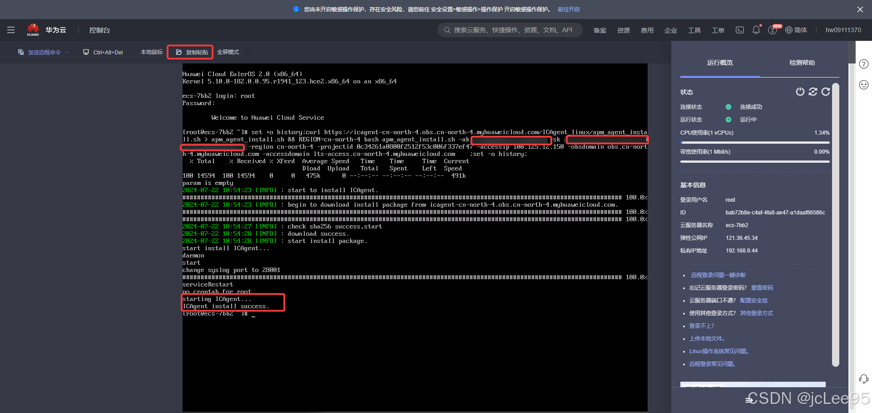Image resolution: width=872 pixels, height=413 pixels.
Task: Click the globe language icon
Action: click(x=789, y=30)
